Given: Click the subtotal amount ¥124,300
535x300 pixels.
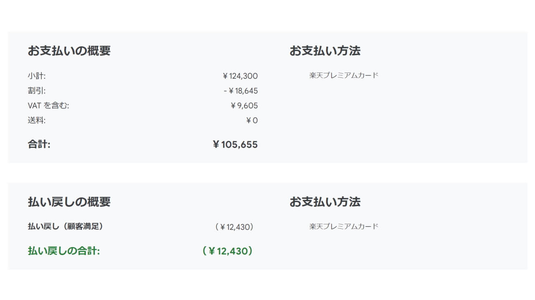Looking at the screenshot, I should pyautogui.click(x=240, y=76).
